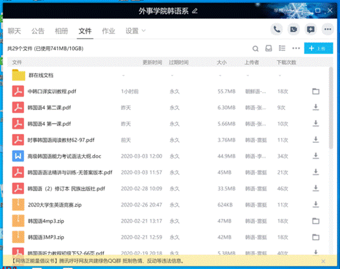The image size is (340, 269).
Task: Open the top-right three-dot more menu
Action: 328,29
